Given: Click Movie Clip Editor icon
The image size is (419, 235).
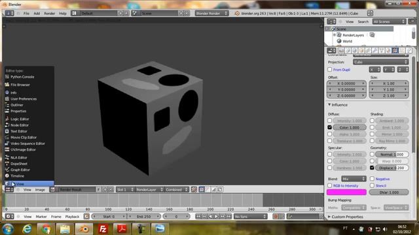Looking at the screenshot, I should [x=7, y=137].
